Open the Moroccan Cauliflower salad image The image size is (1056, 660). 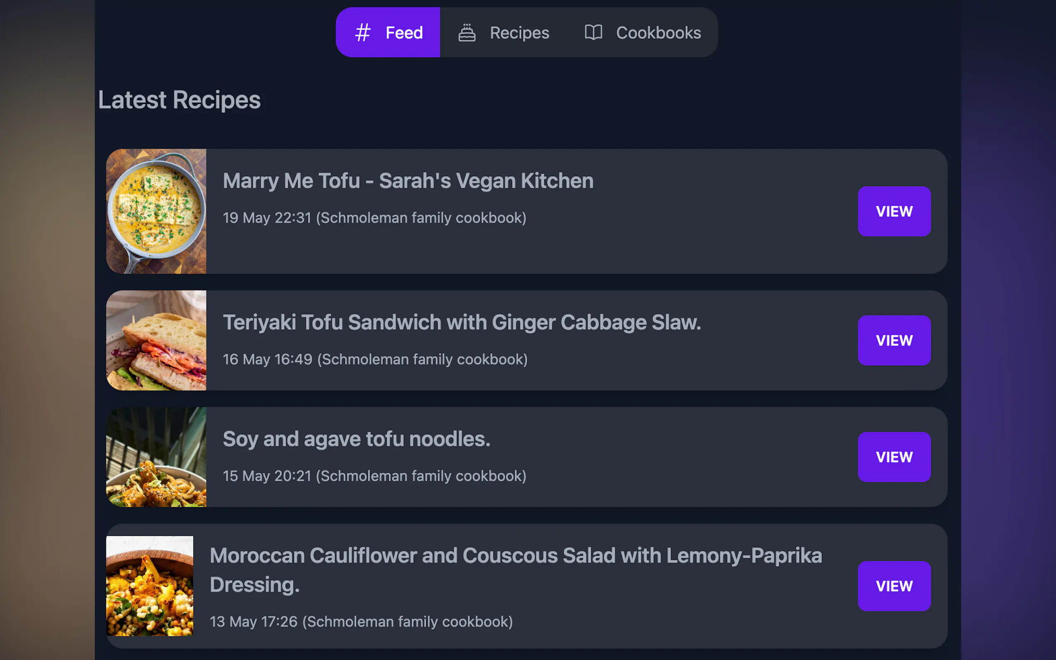coord(150,586)
